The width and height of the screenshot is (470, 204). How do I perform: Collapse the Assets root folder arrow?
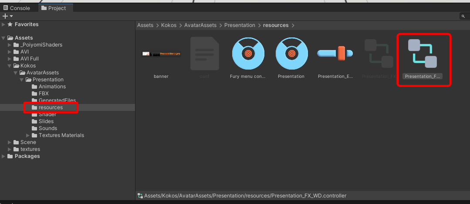4,38
